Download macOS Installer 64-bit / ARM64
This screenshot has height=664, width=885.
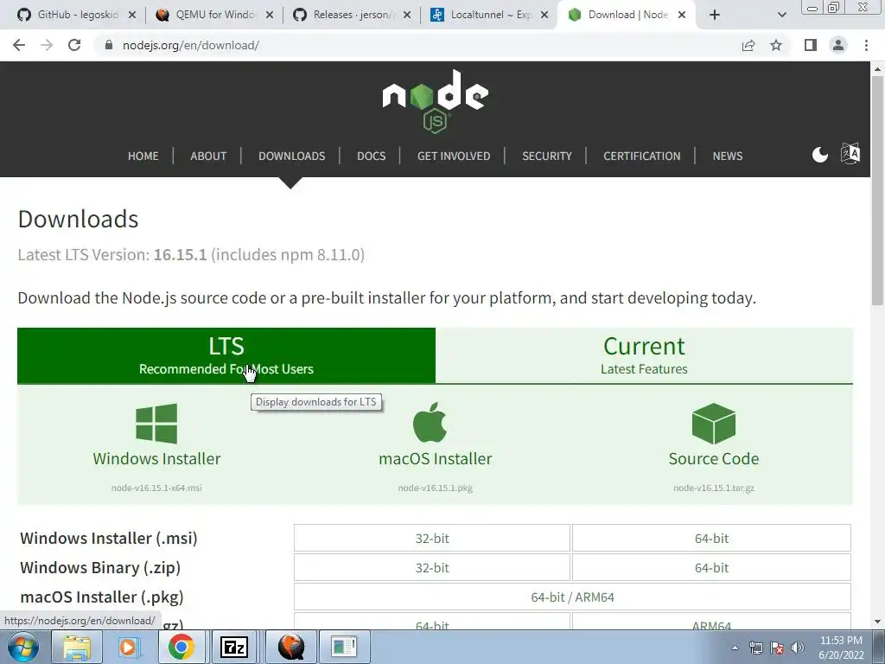(572, 597)
